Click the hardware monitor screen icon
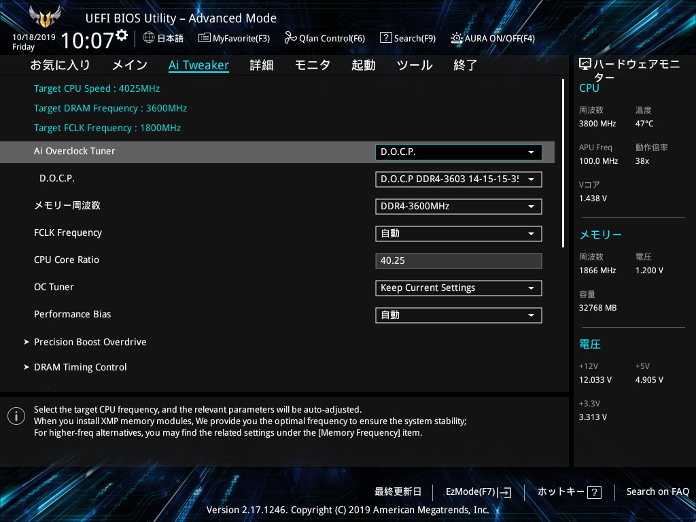696x522 pixels. coord(585,65)
